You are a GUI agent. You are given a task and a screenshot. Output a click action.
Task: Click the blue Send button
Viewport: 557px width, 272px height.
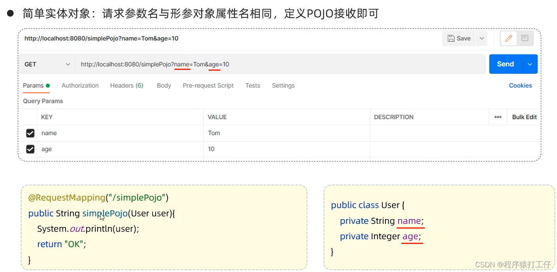coord(505,64)
